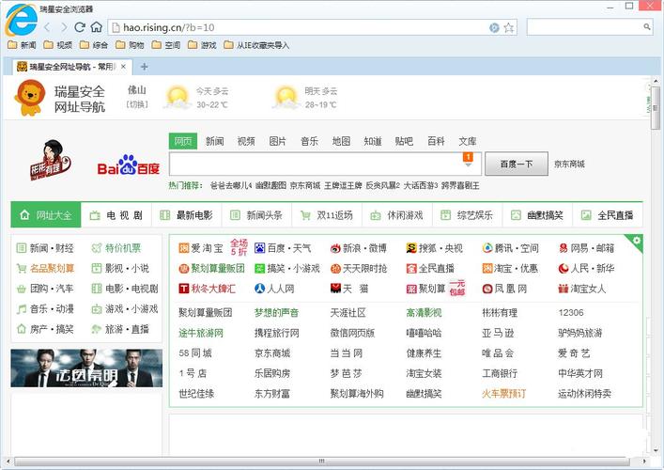Select the 新闻 search tab
This screenshot has height=470, width=664.
(x=215, y=141)
